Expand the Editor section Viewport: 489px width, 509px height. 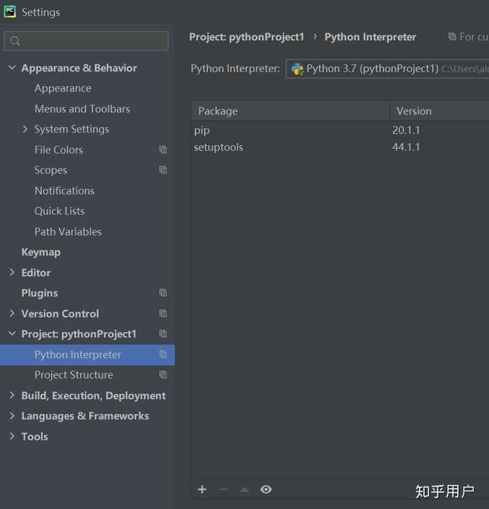point(12,272)
